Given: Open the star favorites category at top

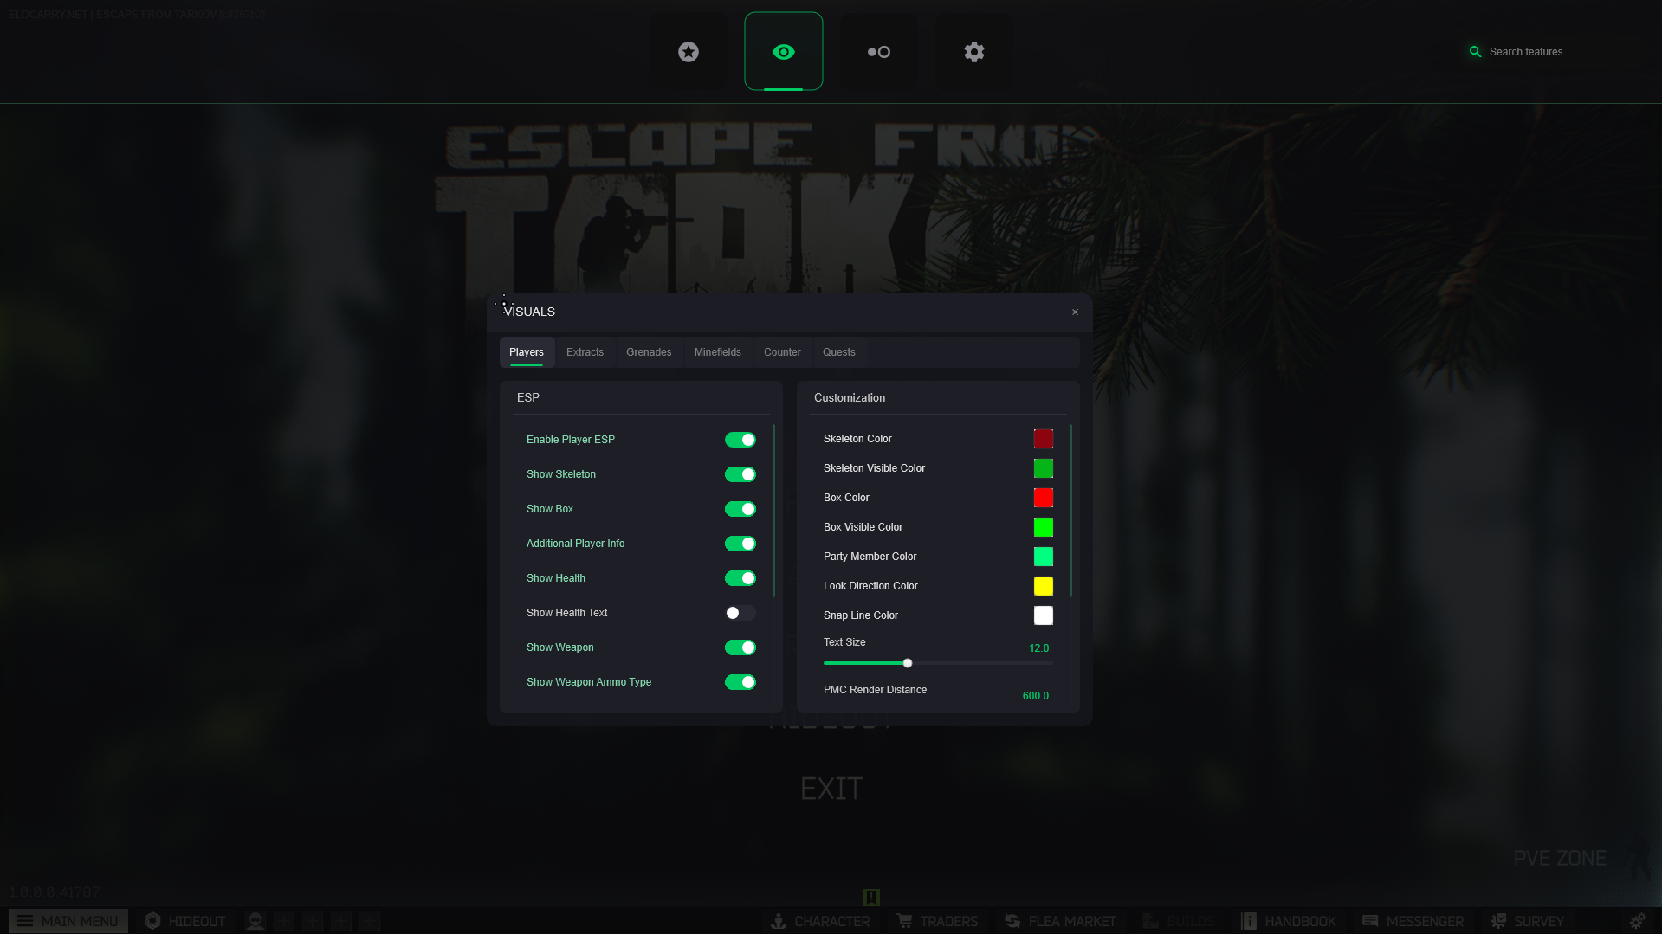Looking at the screenshot, I should (x=689, y=52).
